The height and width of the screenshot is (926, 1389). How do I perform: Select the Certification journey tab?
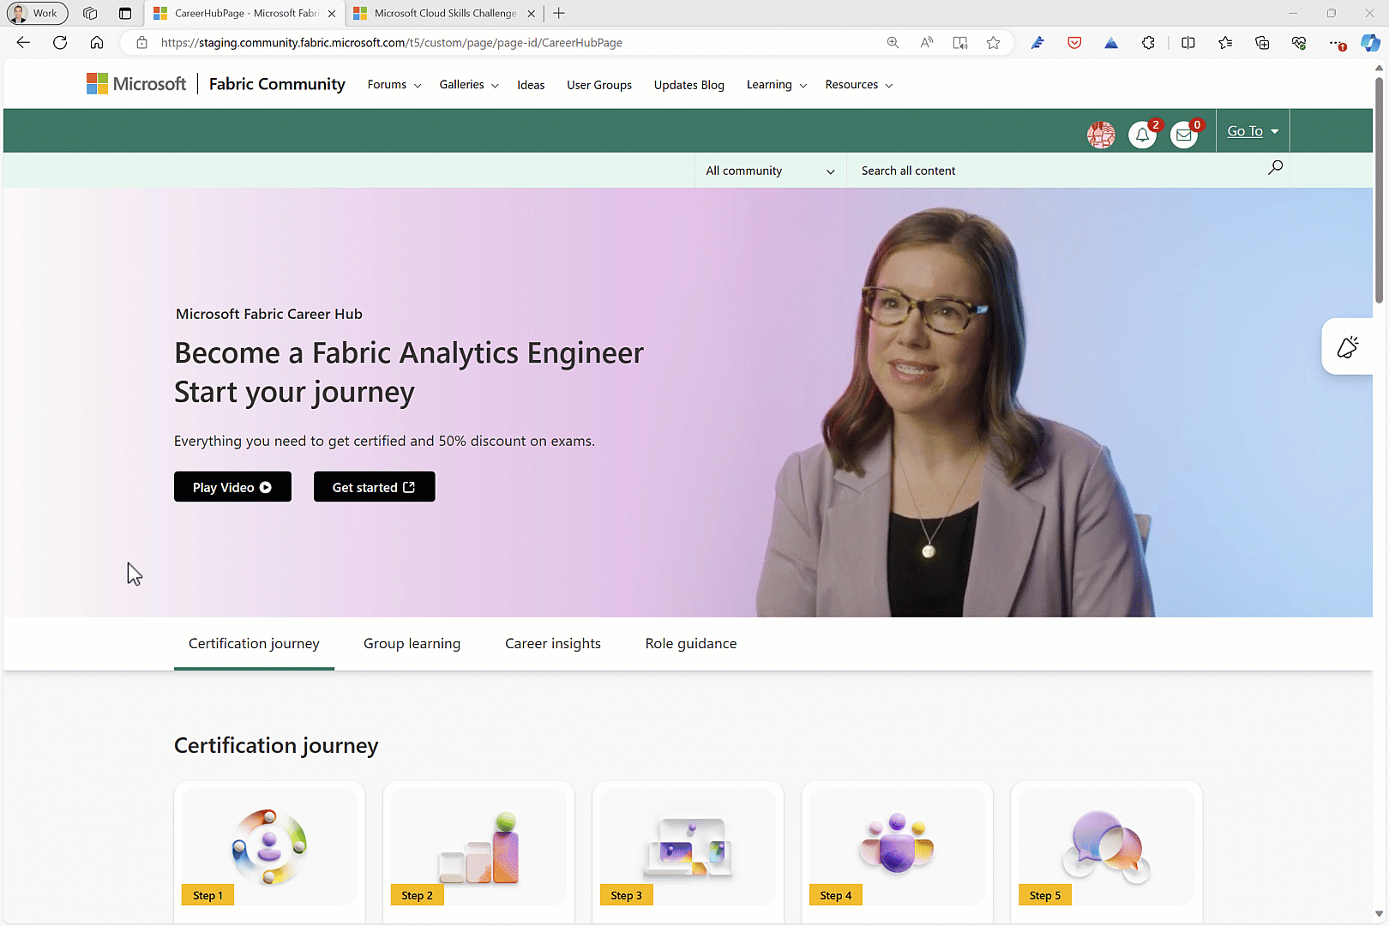pyautogui.click(x=254, y=644)
